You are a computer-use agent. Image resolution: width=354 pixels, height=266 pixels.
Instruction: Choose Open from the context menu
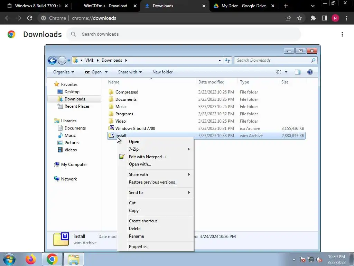155,142
